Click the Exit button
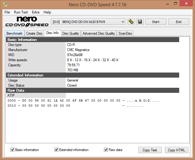Viewport: 195px width, 160px height. pyautogui.click(x=179, y=22)
